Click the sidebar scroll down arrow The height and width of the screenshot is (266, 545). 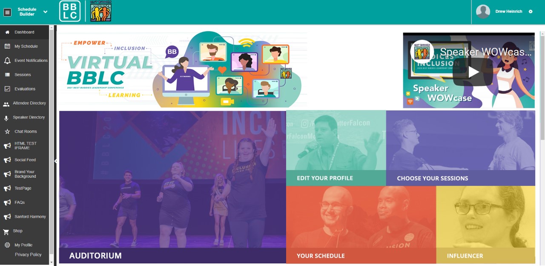[x=52, y=262]
